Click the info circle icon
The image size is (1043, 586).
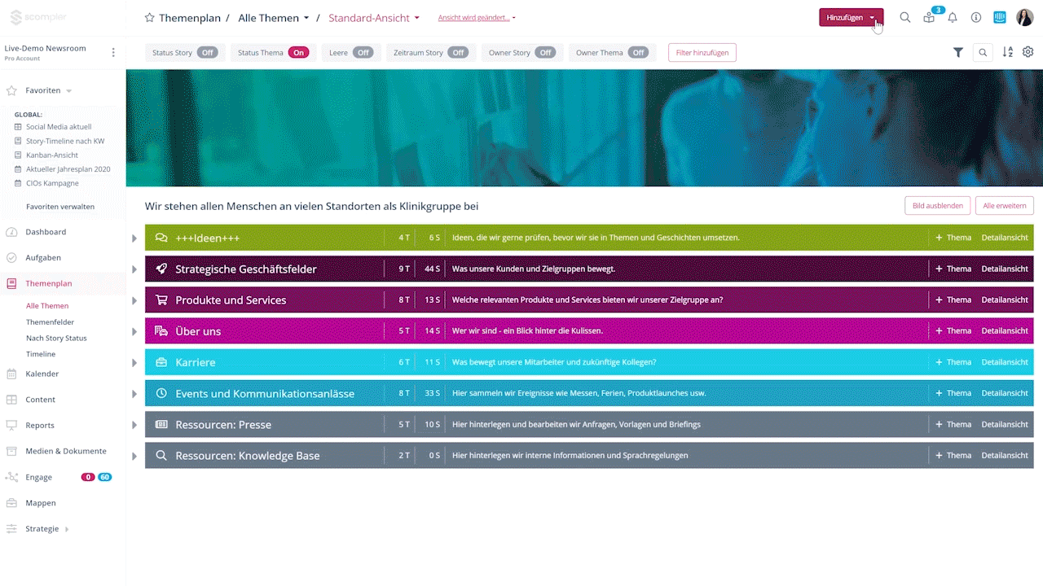(x=975, y=17)
